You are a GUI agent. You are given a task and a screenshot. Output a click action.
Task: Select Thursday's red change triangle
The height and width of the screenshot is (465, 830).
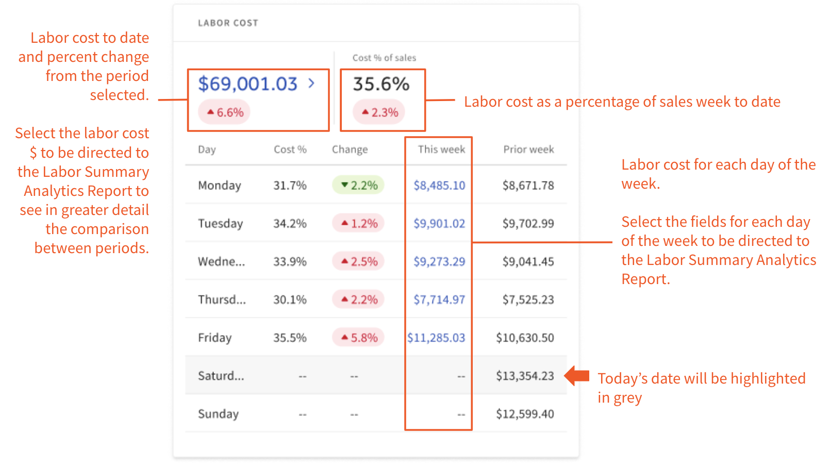tap(345, 299)
